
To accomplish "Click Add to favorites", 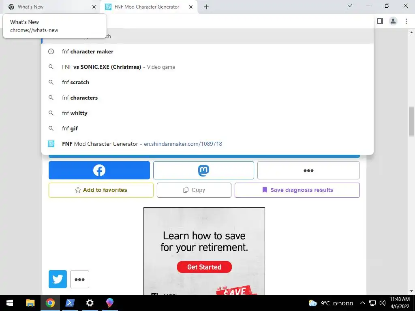I will pyautogui.click(x=101, y=190).
